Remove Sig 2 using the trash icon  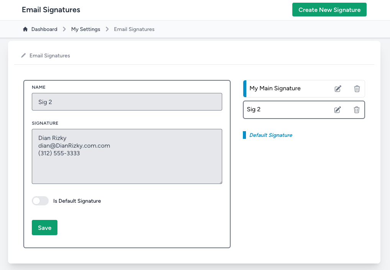pyautogui.click(x=356, y=109)
